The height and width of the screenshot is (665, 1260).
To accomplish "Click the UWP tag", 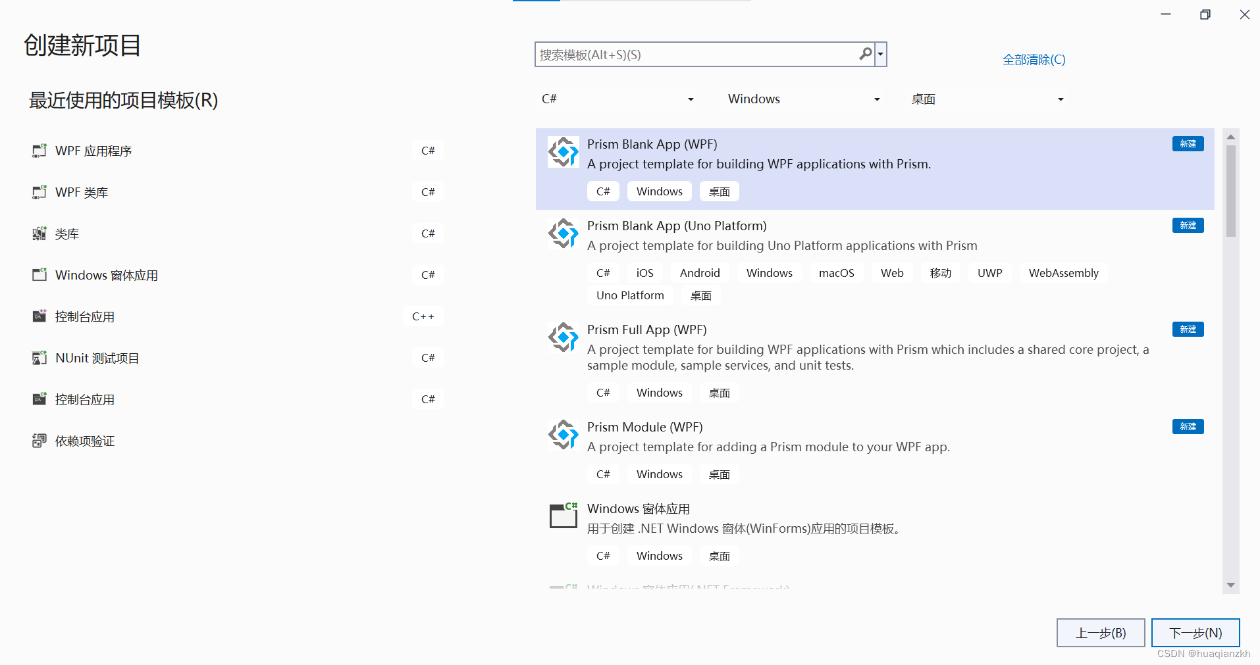I will (x=989, y=273).
